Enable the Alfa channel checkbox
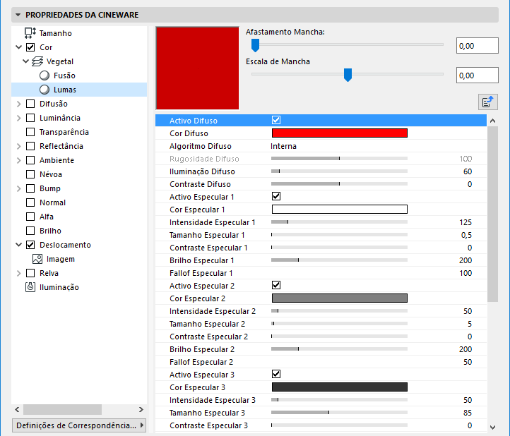The image size is (510, 436). click(30, 217)
